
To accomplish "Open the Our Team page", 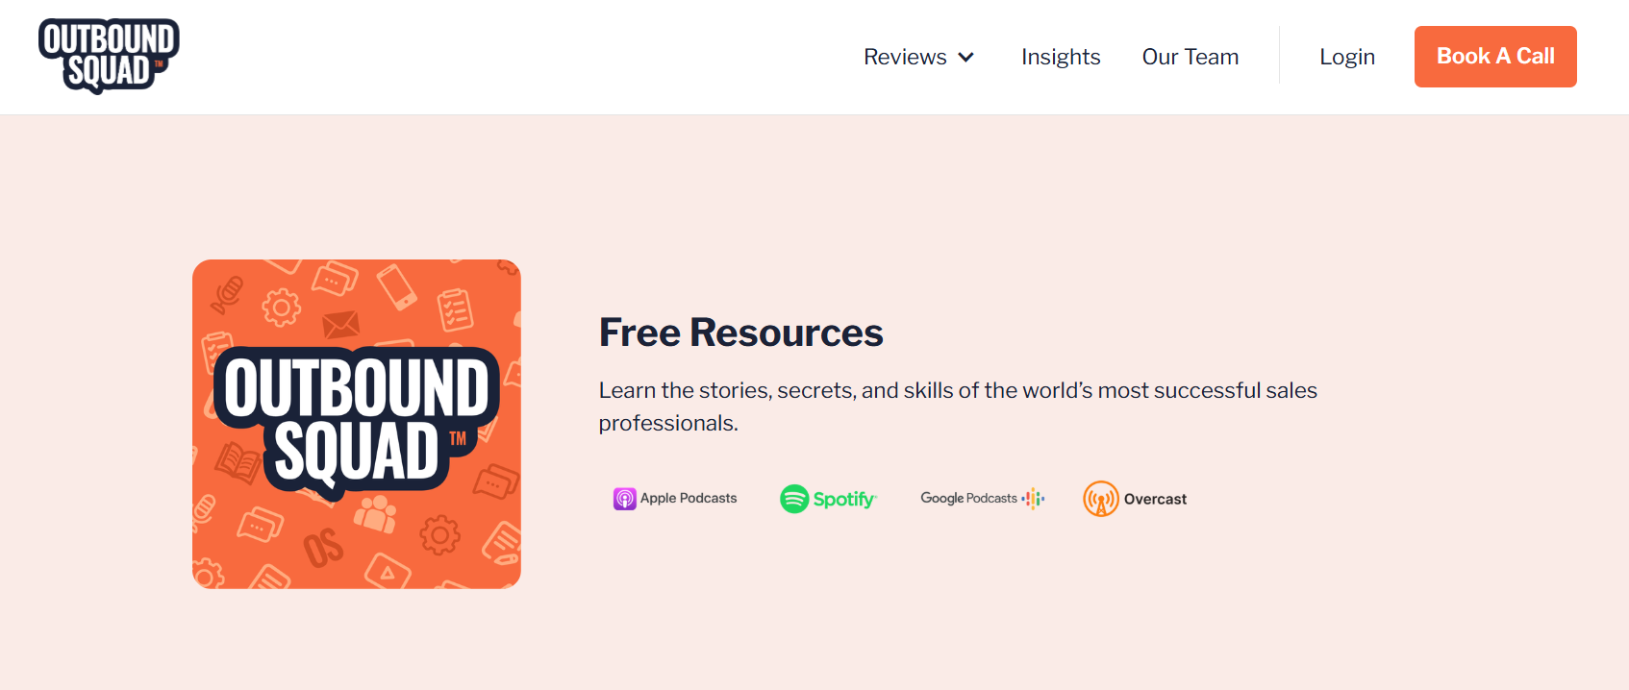I will (1190, 57).
